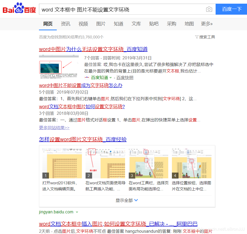247x234 pixels.
Task: Expand dropdown arrow beside jingyan.baidu.com
Action: click(x=77, y=212)
